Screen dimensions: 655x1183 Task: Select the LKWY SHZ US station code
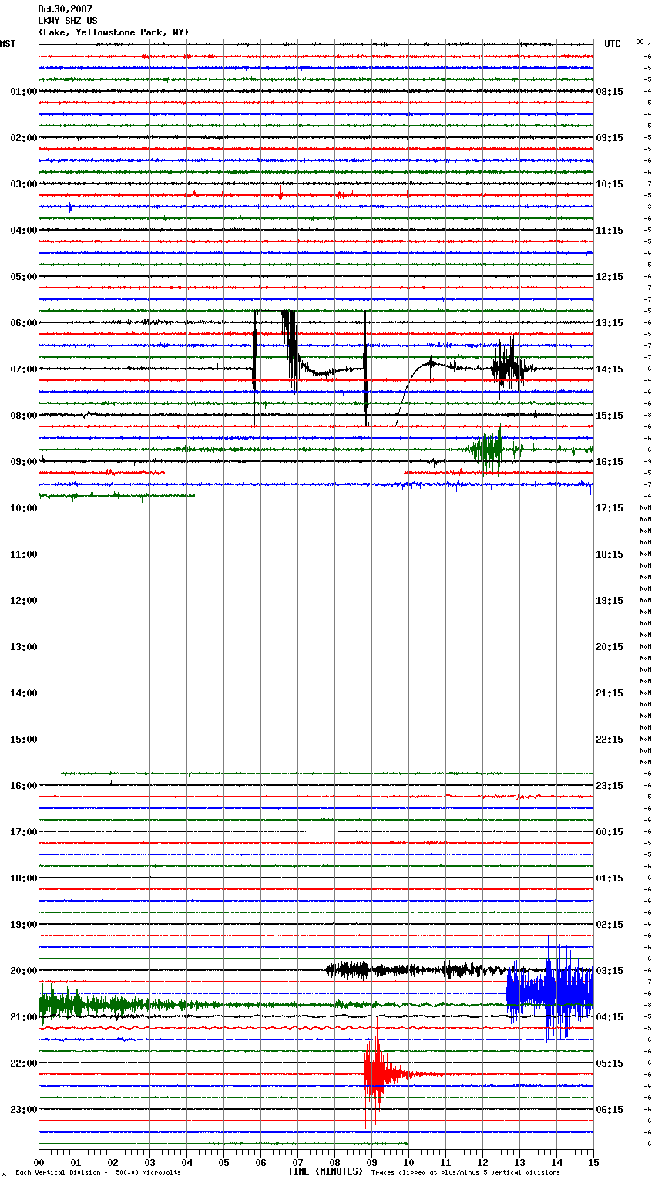point(68,21)
